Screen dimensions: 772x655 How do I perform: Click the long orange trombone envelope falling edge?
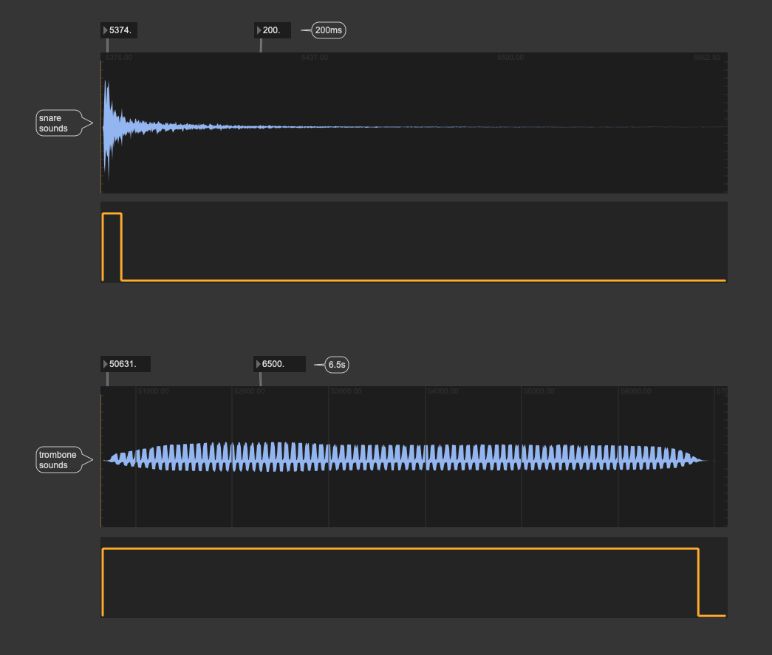coord(698,582)
